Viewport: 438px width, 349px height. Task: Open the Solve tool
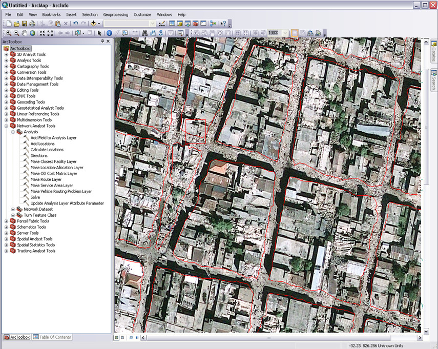(35, 197)
